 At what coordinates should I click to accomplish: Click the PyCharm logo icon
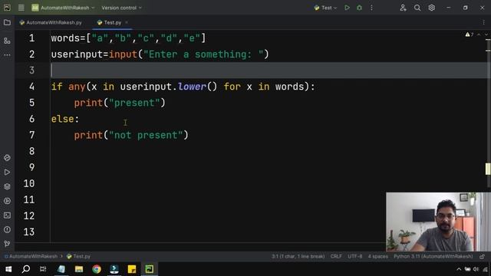(x=7, y=8)
